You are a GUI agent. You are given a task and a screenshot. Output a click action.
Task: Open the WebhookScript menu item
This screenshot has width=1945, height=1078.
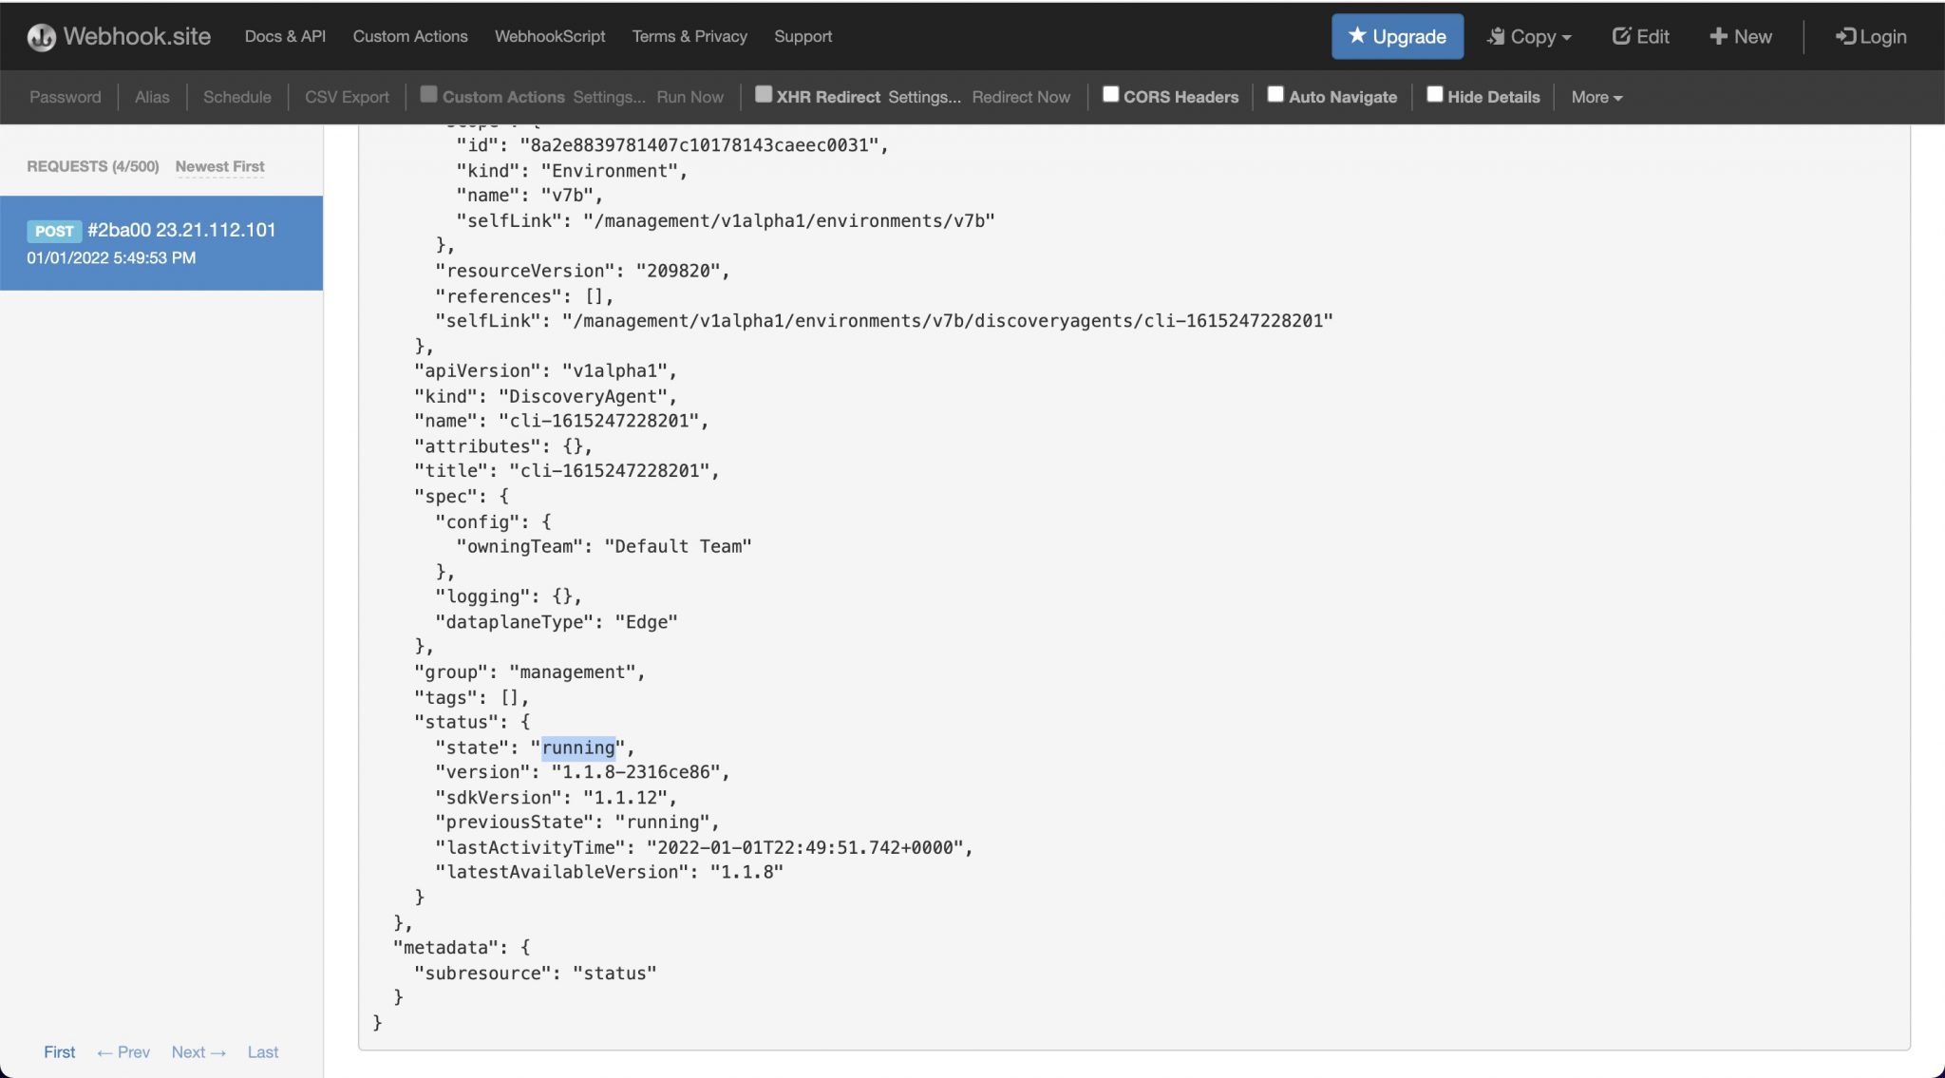(x=549, y=36)
